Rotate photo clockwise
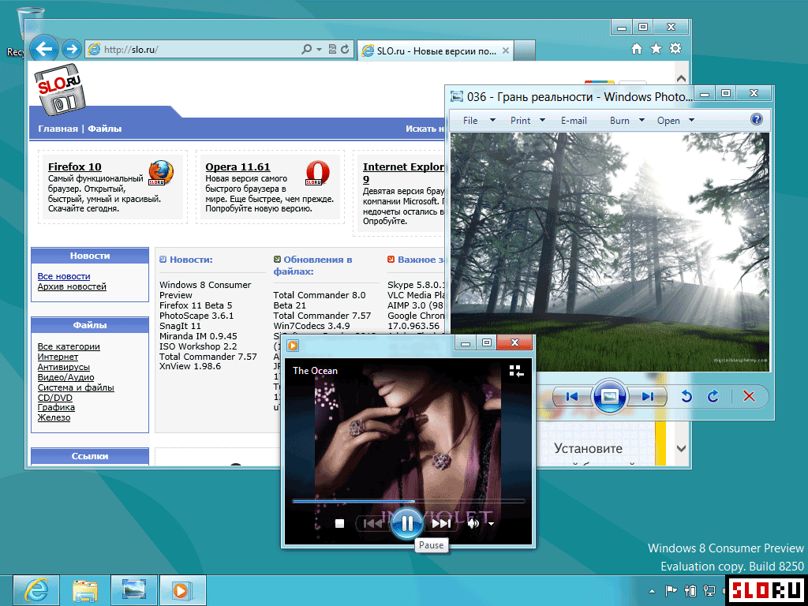Viewport: 808px width, 606px height. [x=713, y=396]
